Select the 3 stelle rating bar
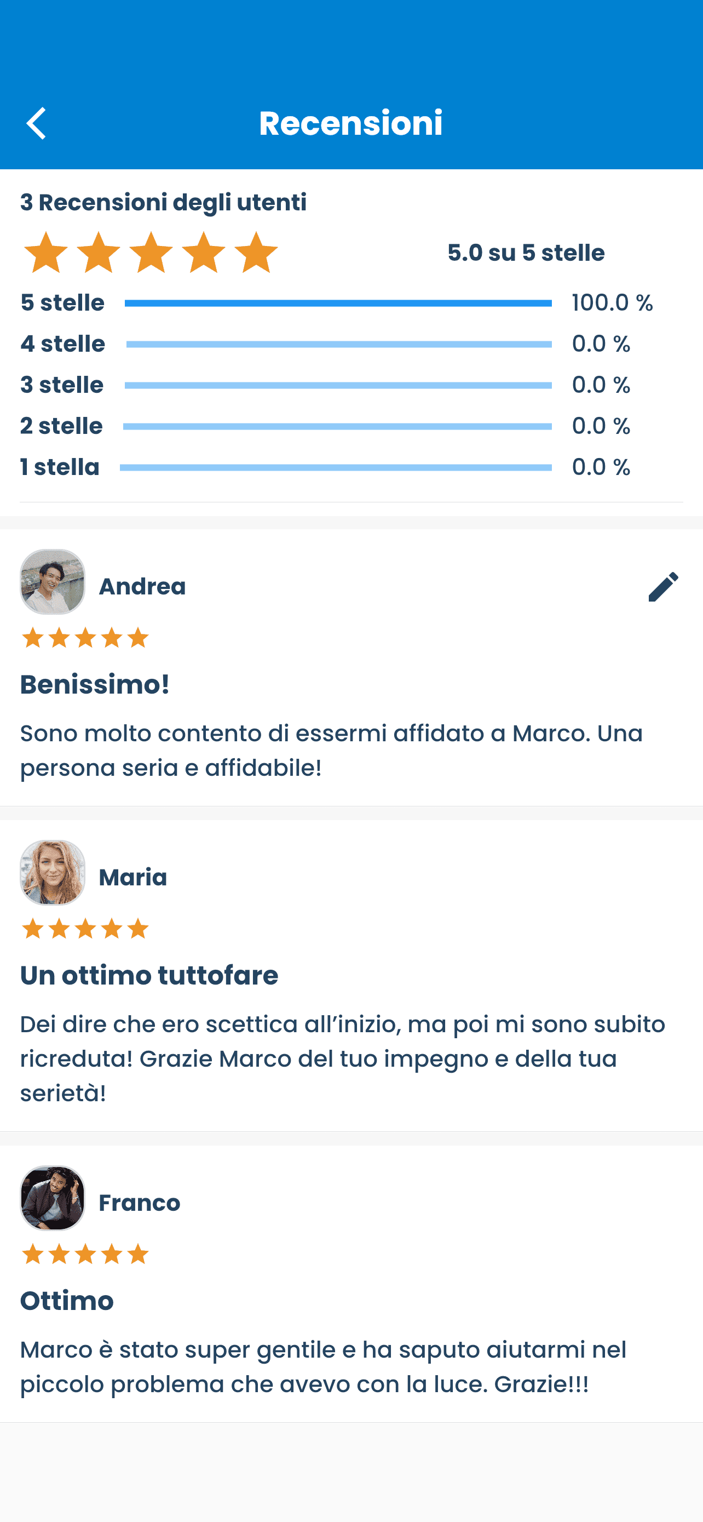 (338, 385)
